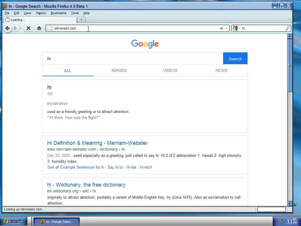Open navigation history dropdown arrow
The height and width of the screenshot is (226, 301).
tap(21, 29)
